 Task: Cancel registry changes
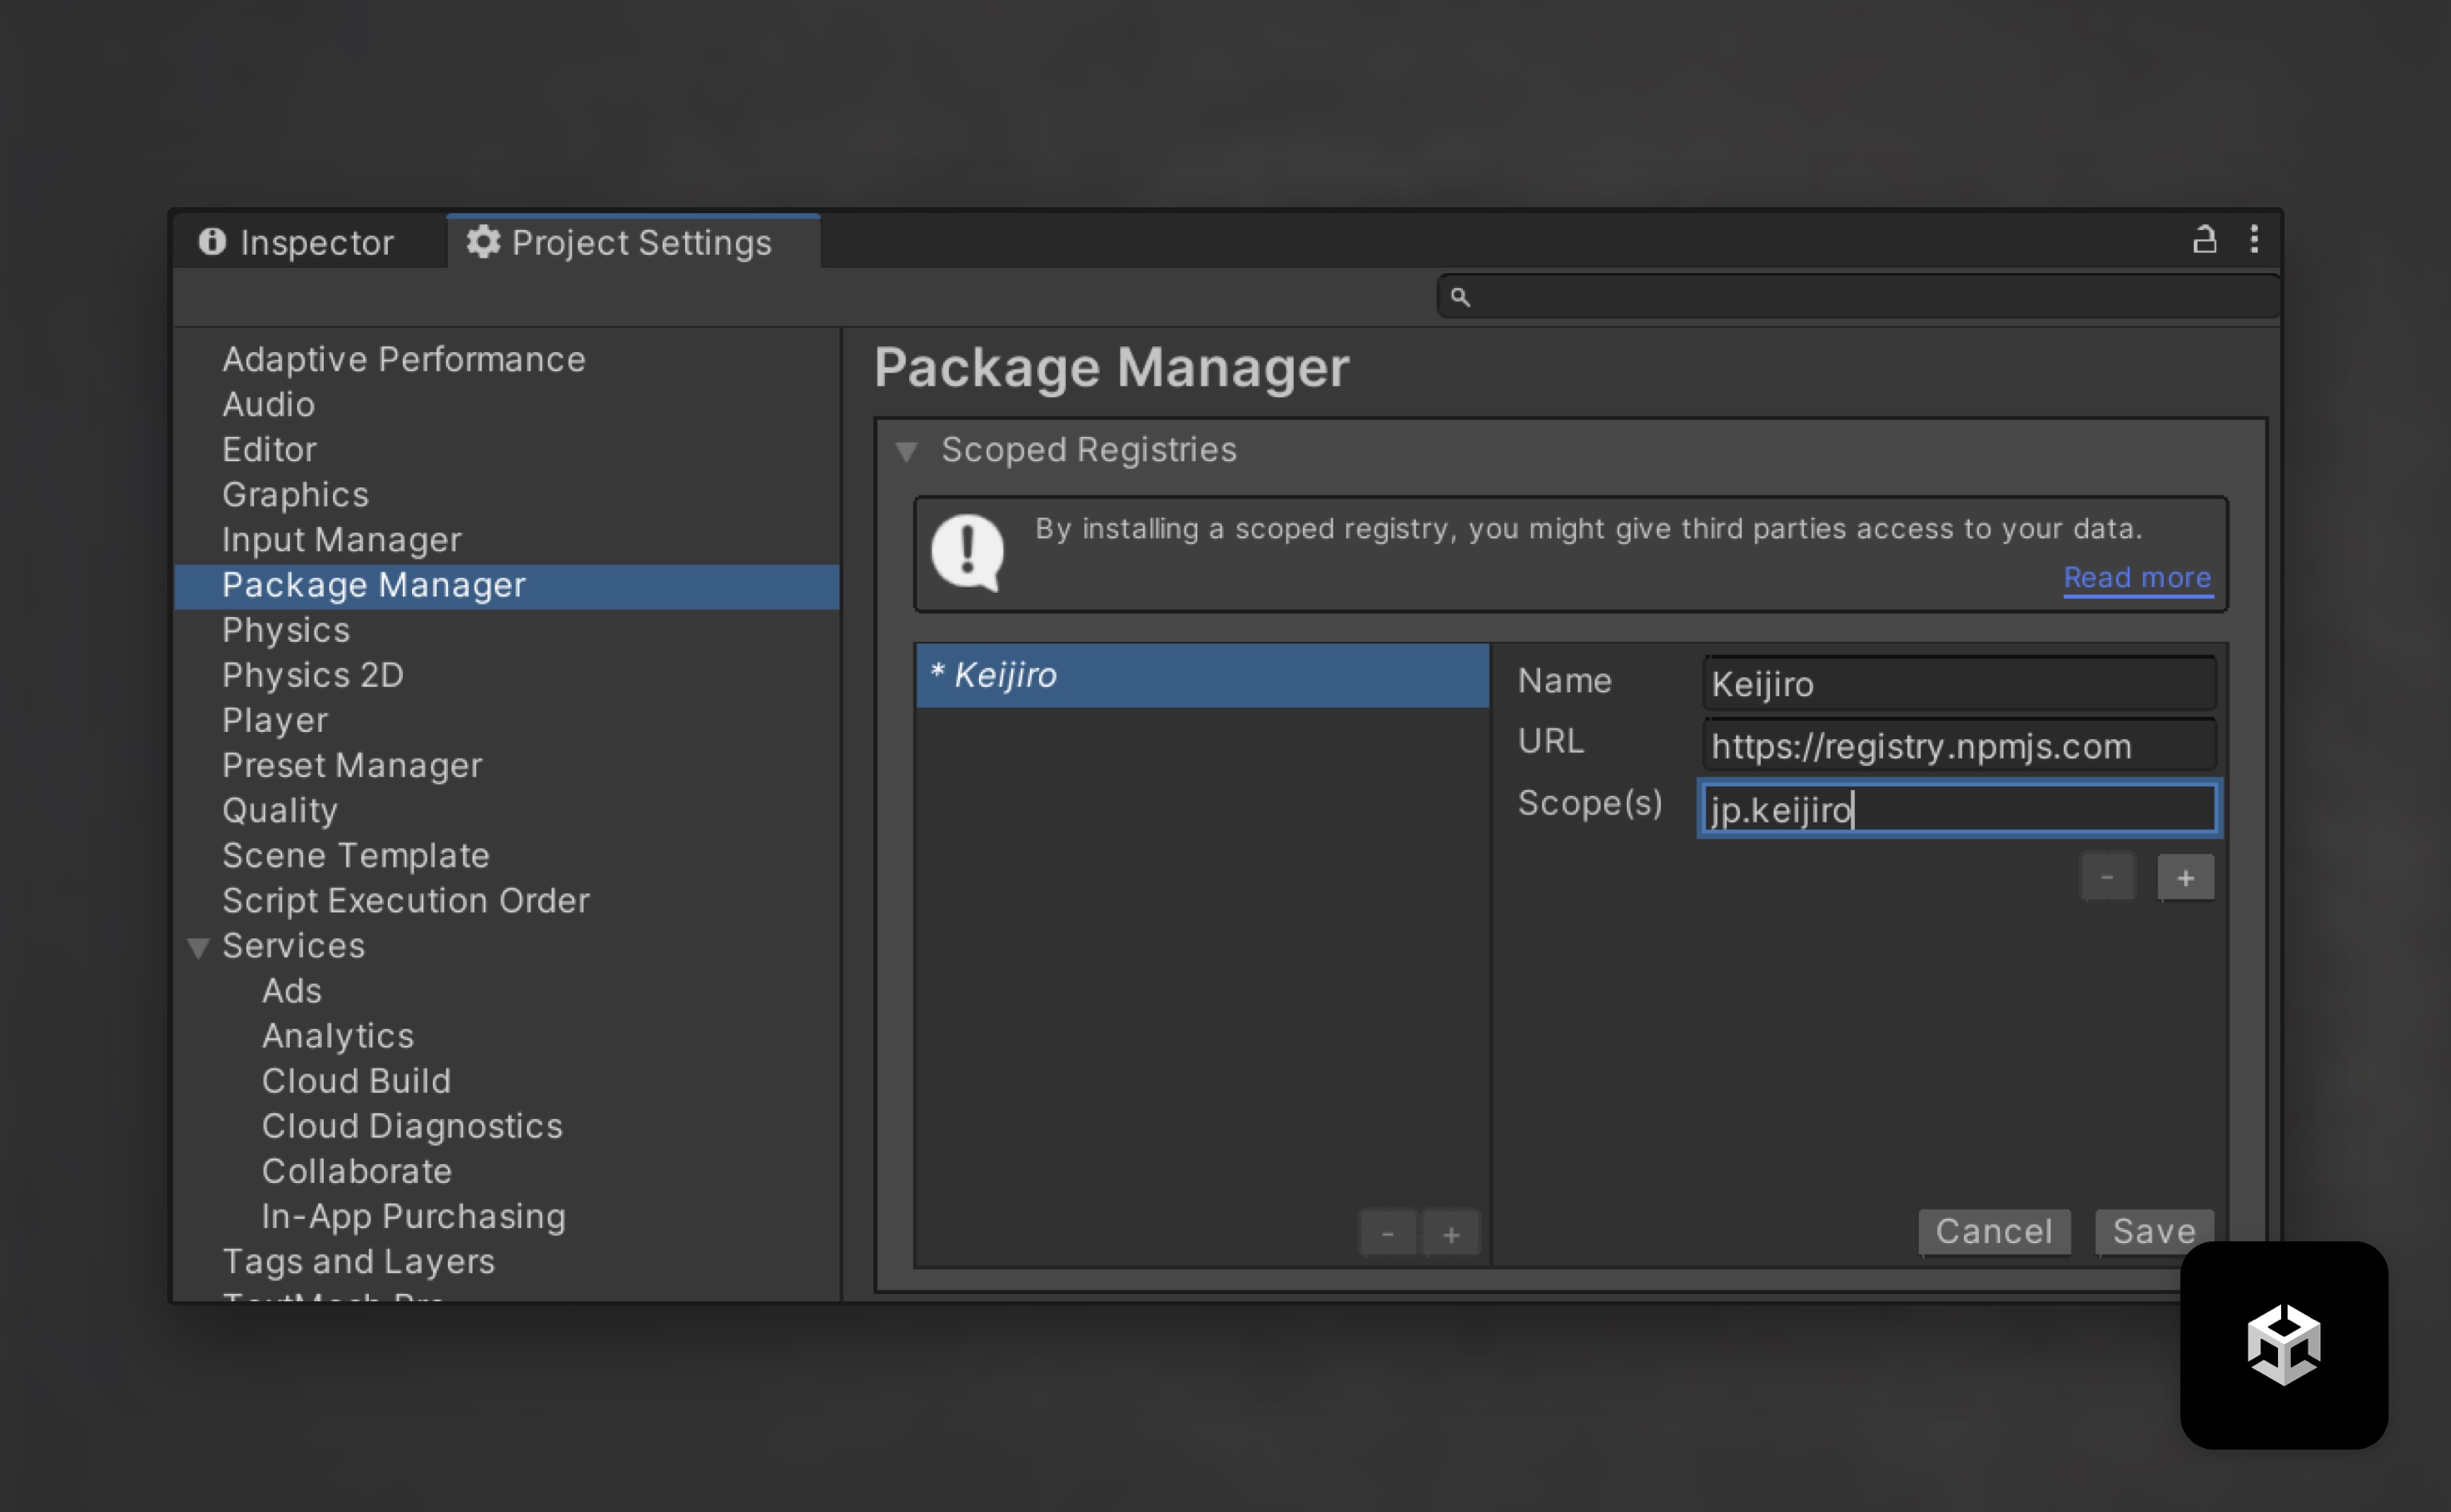[x=1993, y=1231]
